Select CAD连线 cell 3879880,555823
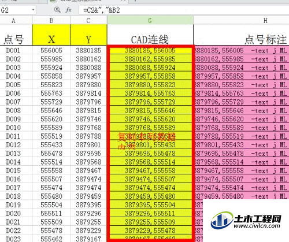This screenshot has height=242, width=289. [x=150, y=84]
